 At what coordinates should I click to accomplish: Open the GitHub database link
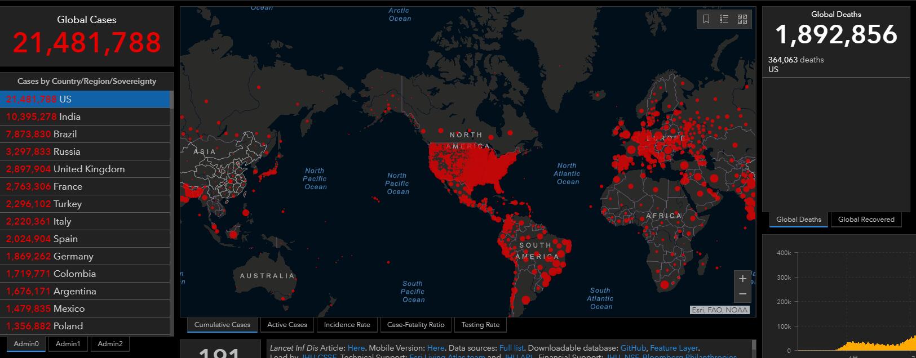(633, 348)
